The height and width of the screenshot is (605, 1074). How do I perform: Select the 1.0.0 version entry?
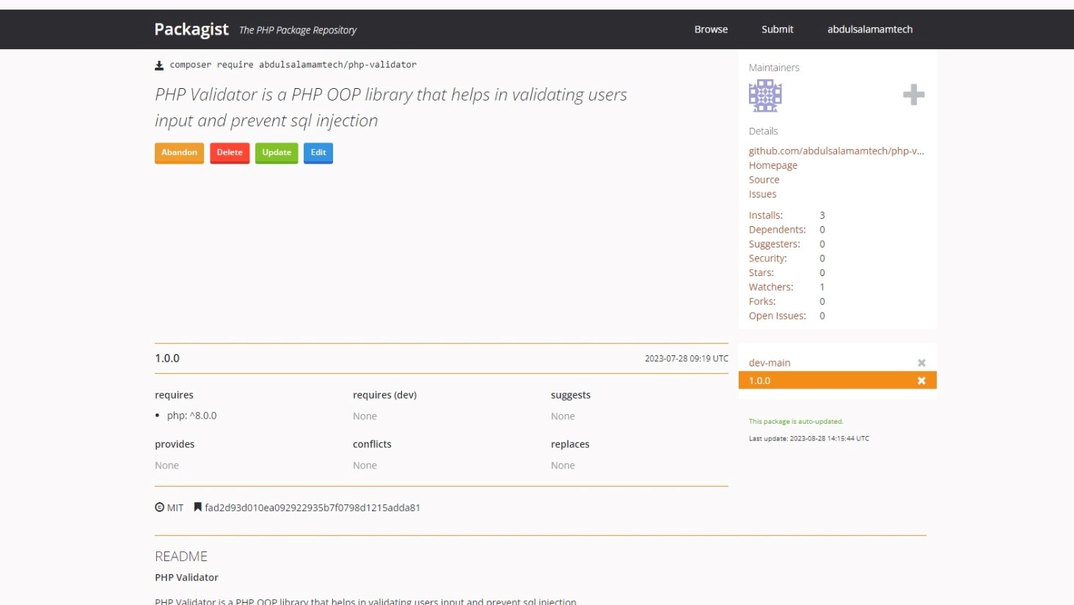coord(837,380)
